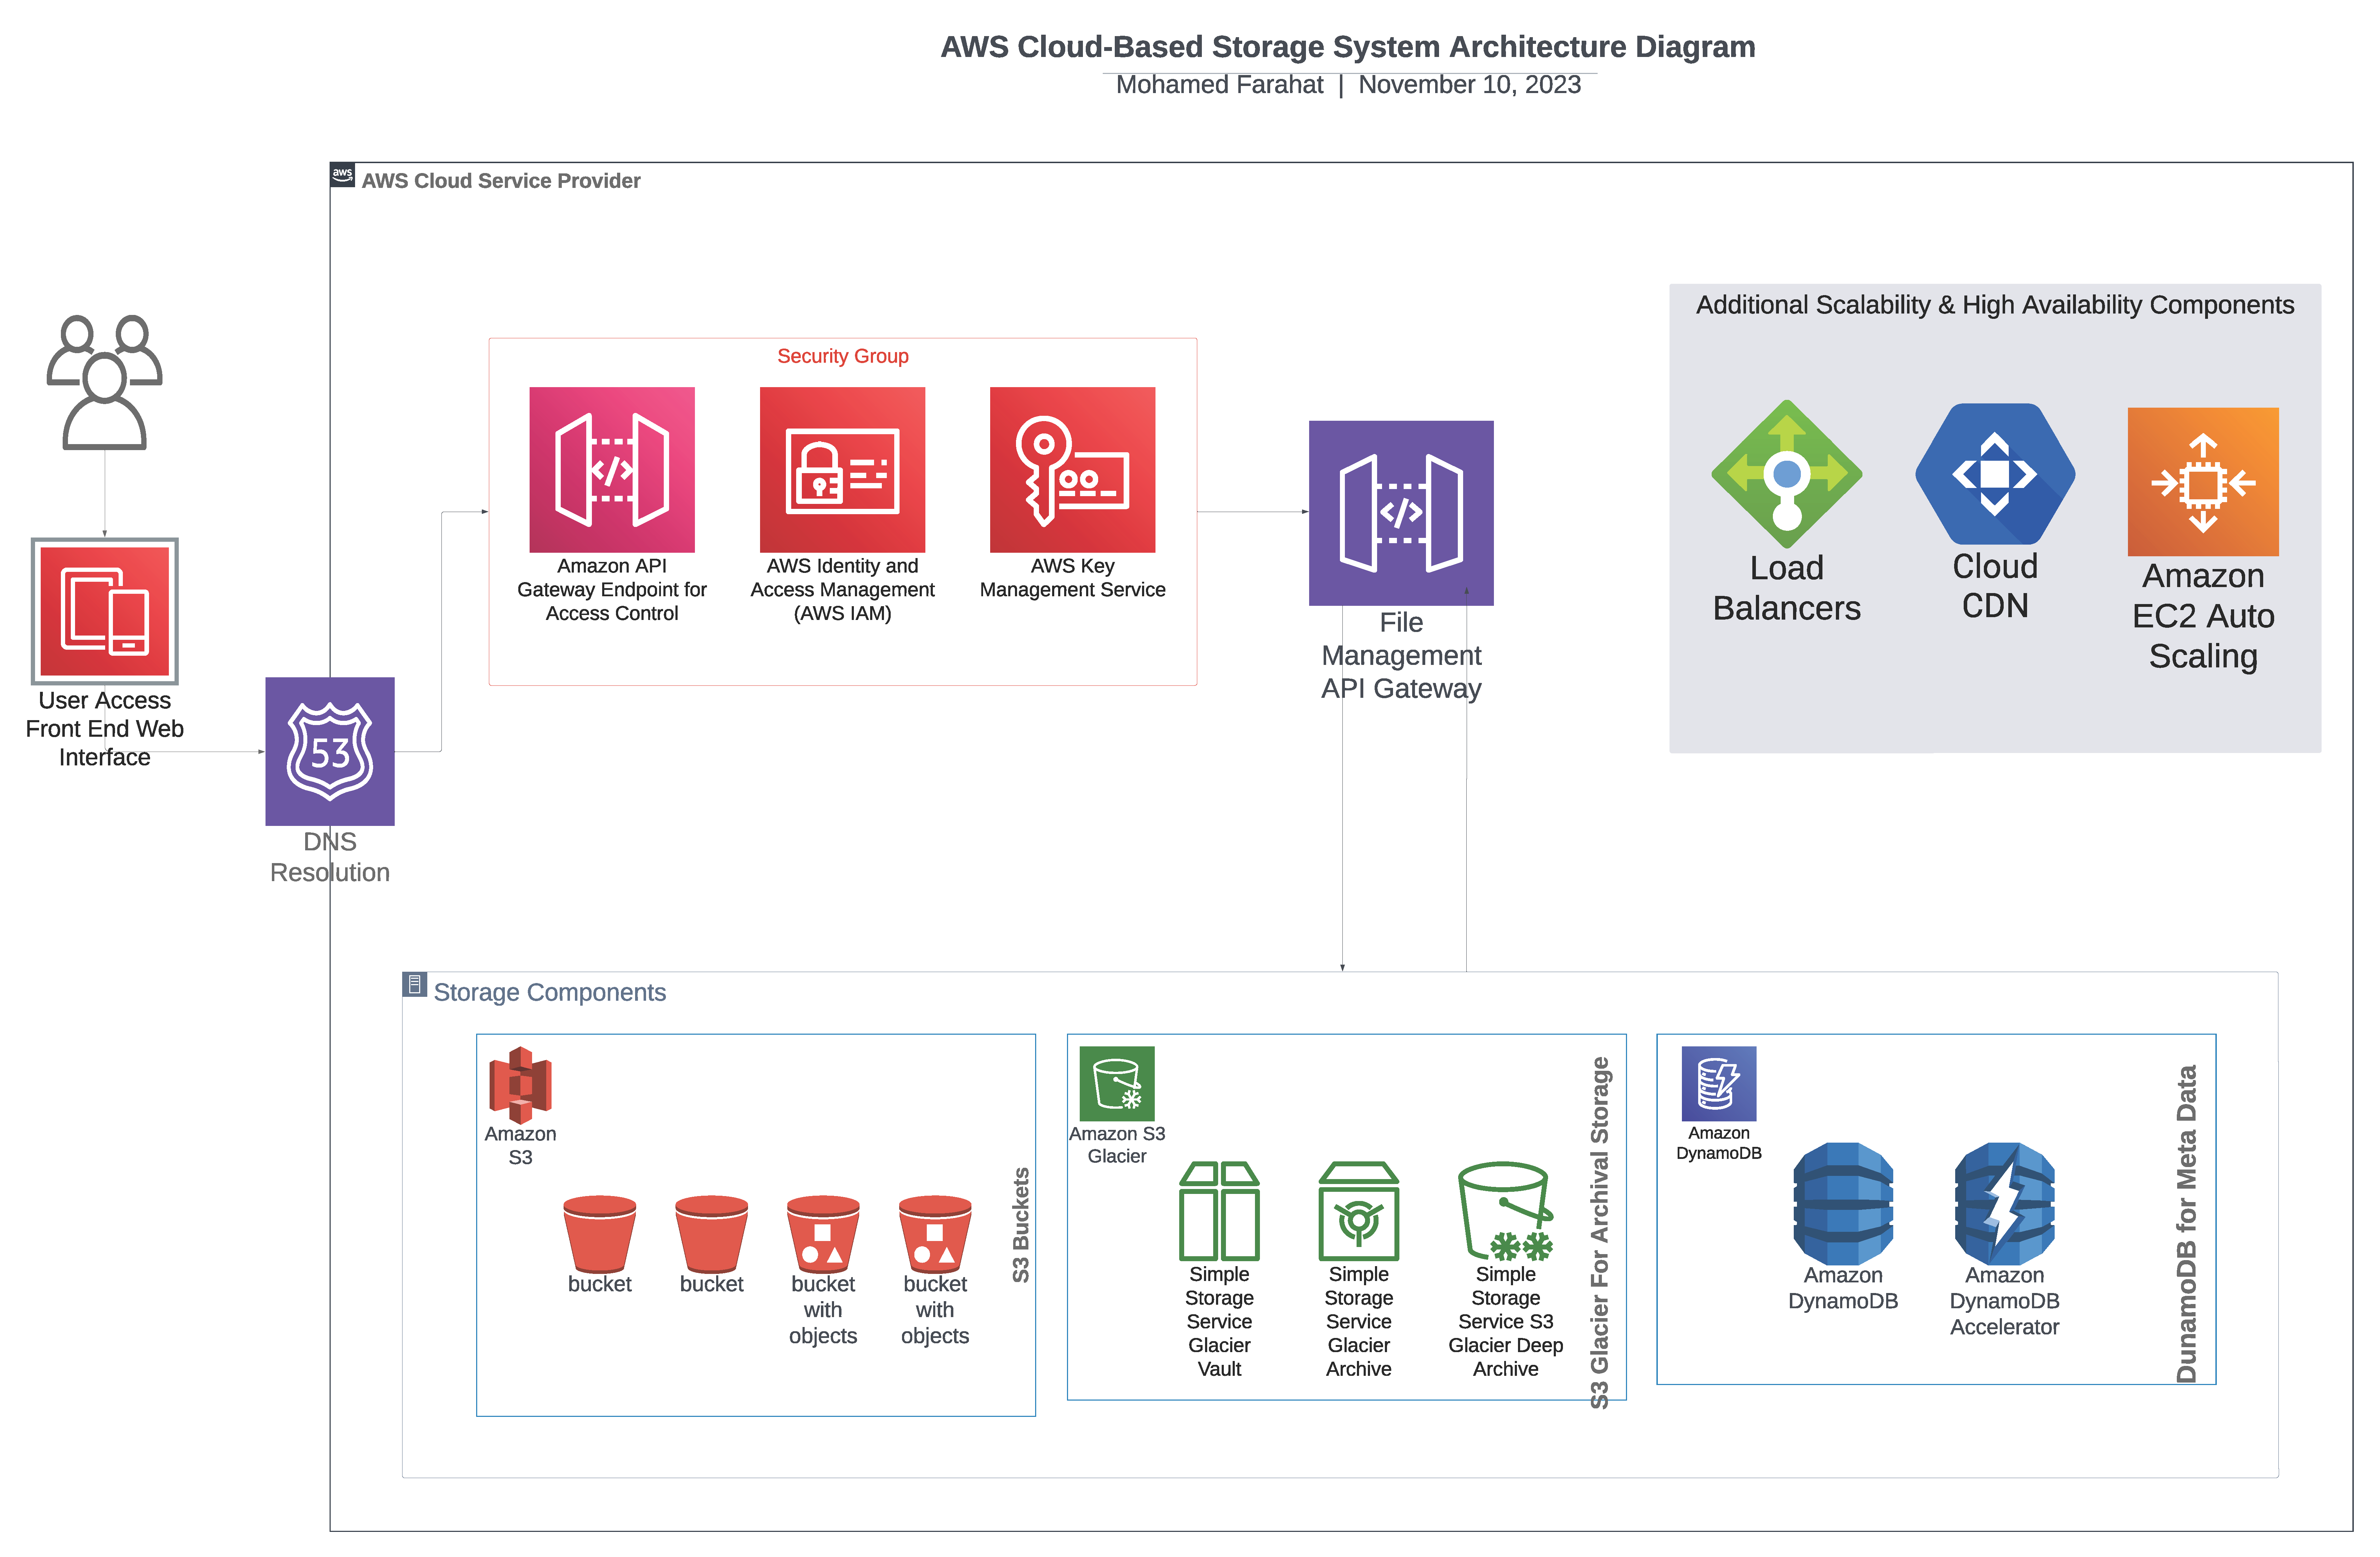Click the Additional Scalability & High Availability heading
The height and width of the screenshot is (1557, 2380).
[x=1995, y=305]
